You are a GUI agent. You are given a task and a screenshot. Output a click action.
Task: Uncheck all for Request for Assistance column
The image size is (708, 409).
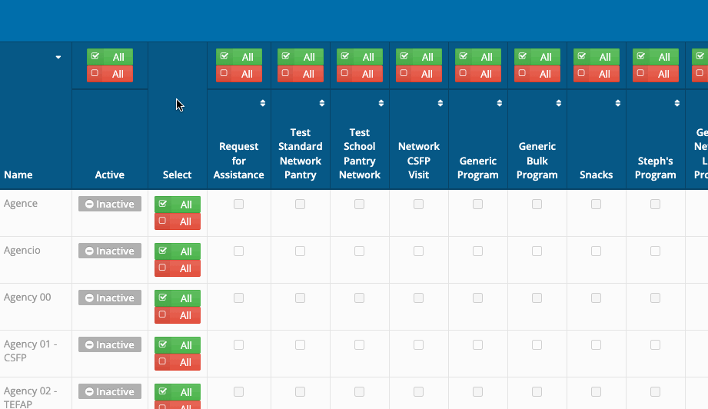point(239,74)
